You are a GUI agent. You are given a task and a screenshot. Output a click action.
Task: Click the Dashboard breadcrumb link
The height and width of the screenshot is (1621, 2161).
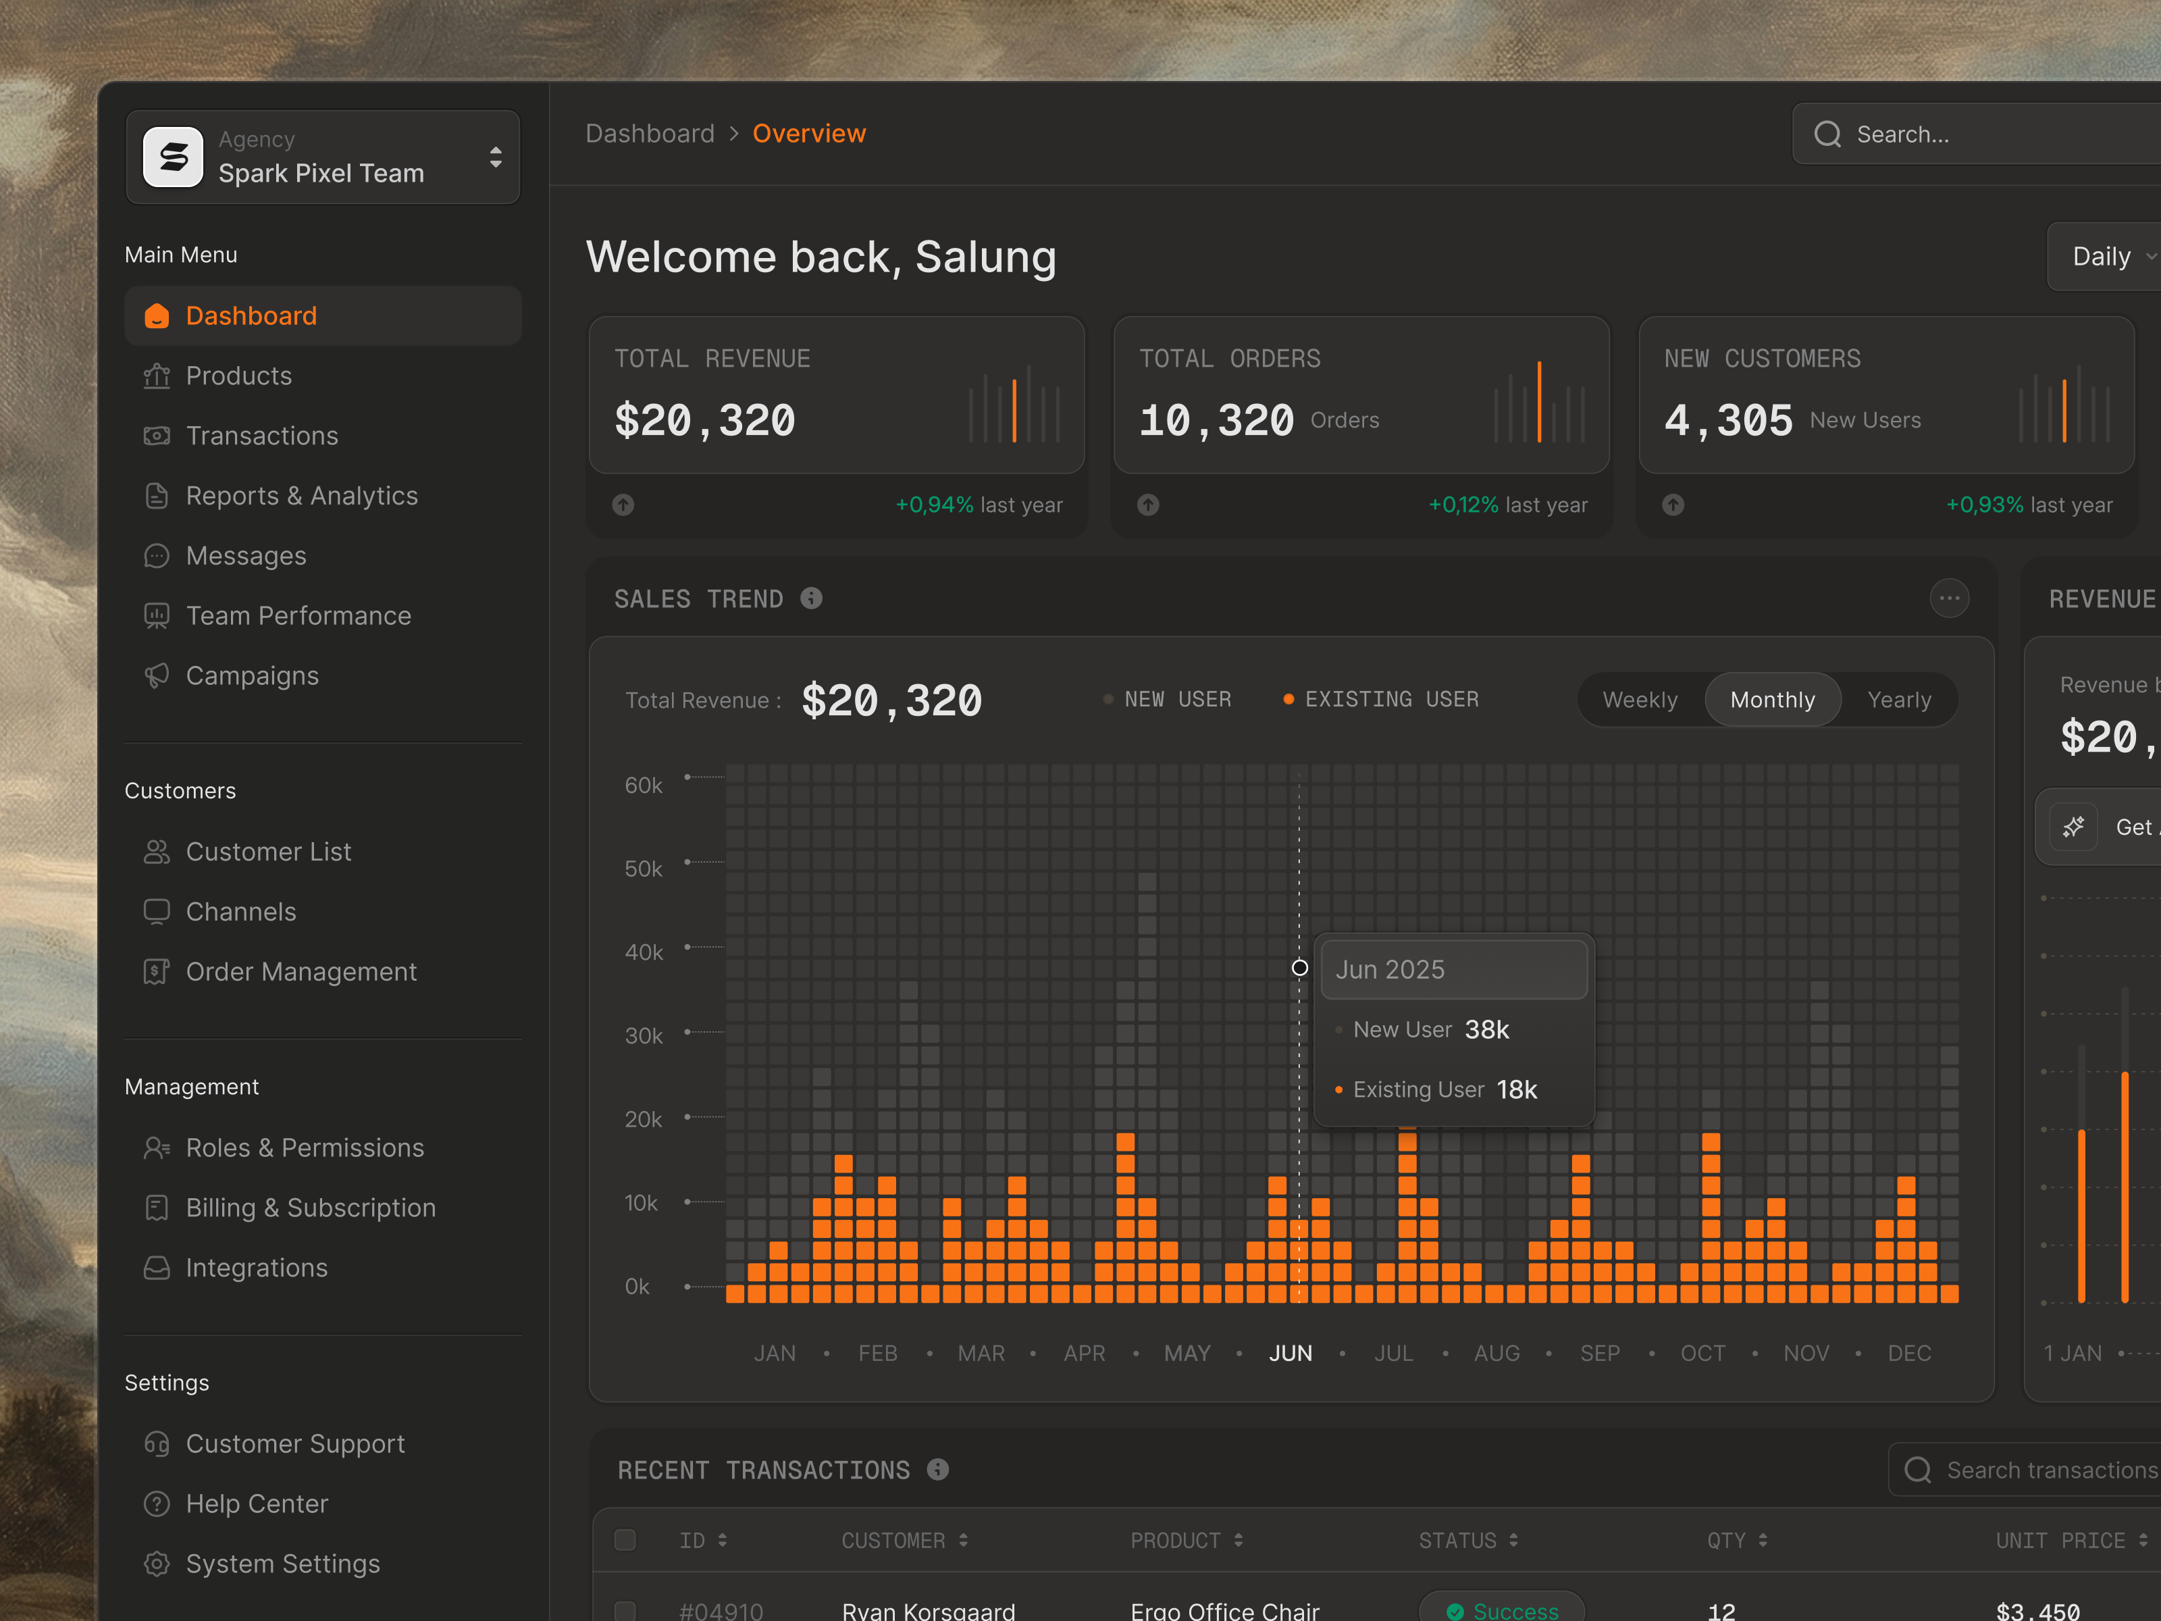(x=650, y=133)
